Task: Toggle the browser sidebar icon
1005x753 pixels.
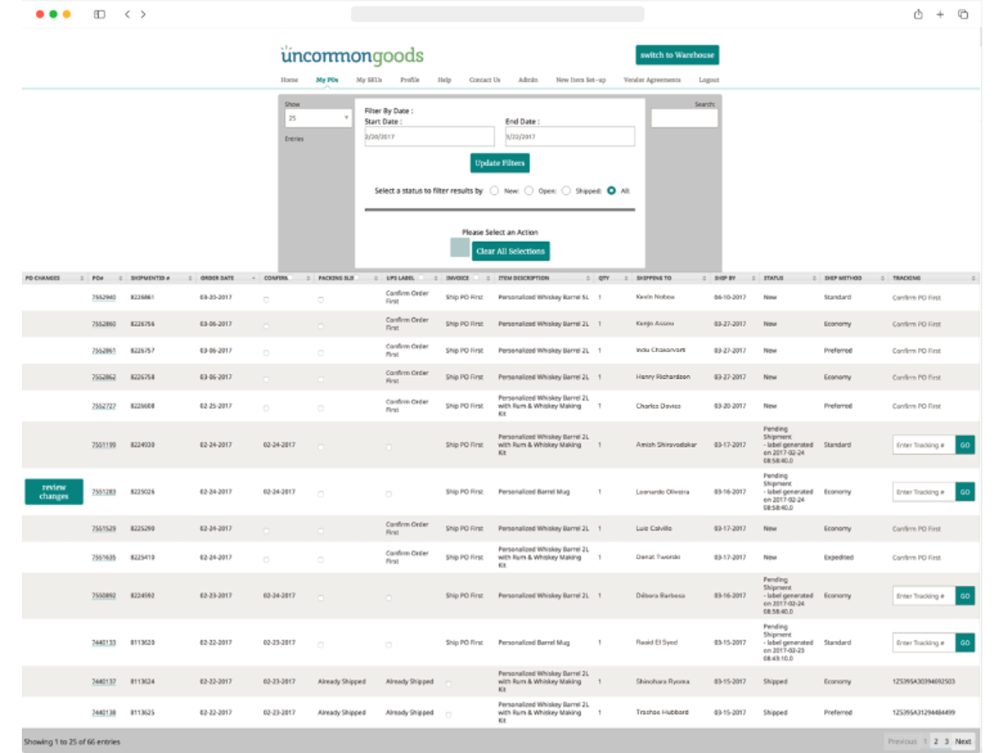Action: tap(100, 14)
